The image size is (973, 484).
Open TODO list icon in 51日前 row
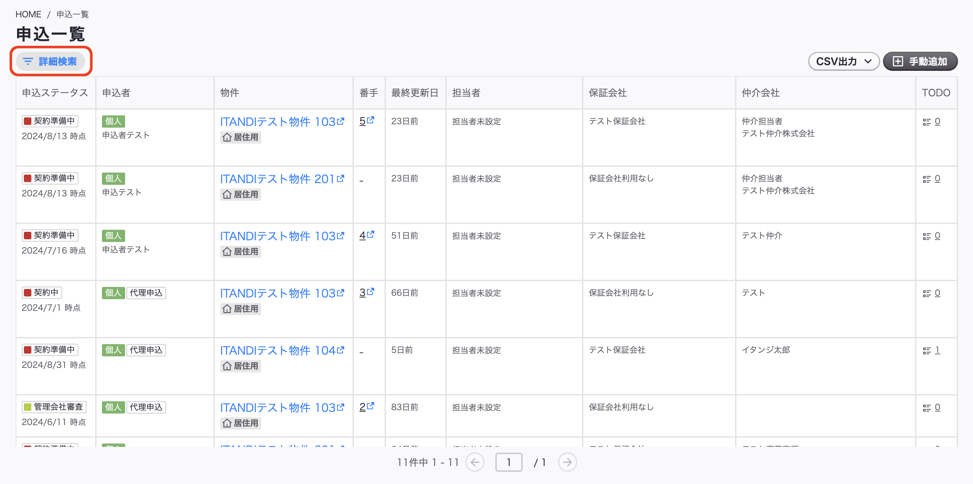[927, 236]
